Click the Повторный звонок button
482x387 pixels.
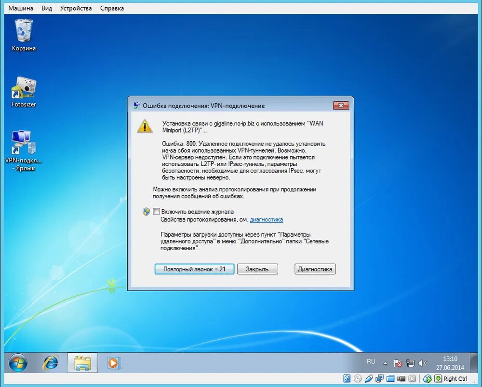tap(194, 269)
